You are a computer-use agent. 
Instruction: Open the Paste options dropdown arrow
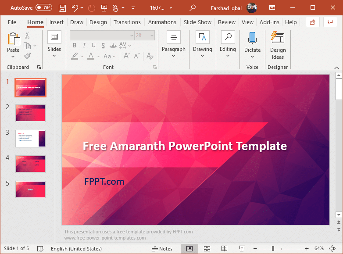13,57
